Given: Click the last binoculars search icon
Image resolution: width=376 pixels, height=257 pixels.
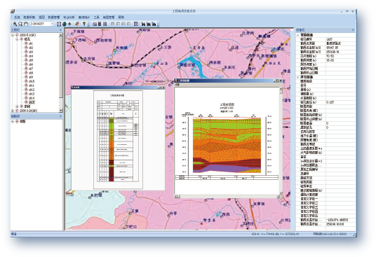Looking at the screenshot, I should click(x=154, y=24).
